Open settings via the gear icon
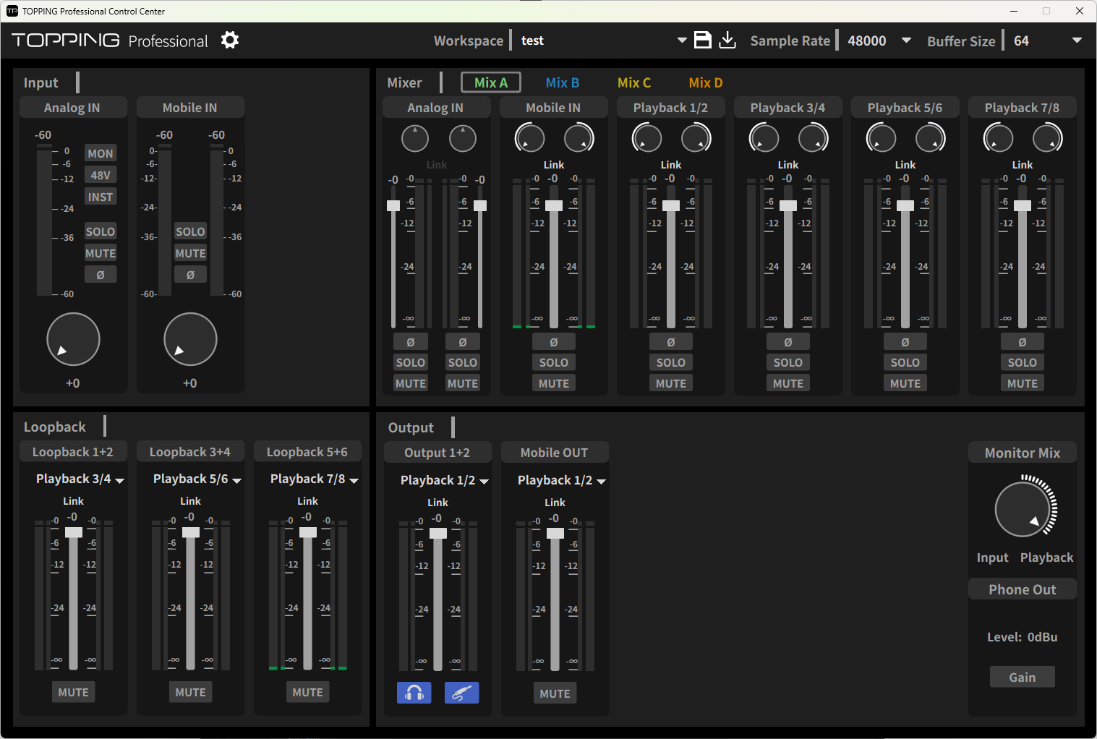Image resolution: width=1097 pixels, height=739 pixels. 230,40
